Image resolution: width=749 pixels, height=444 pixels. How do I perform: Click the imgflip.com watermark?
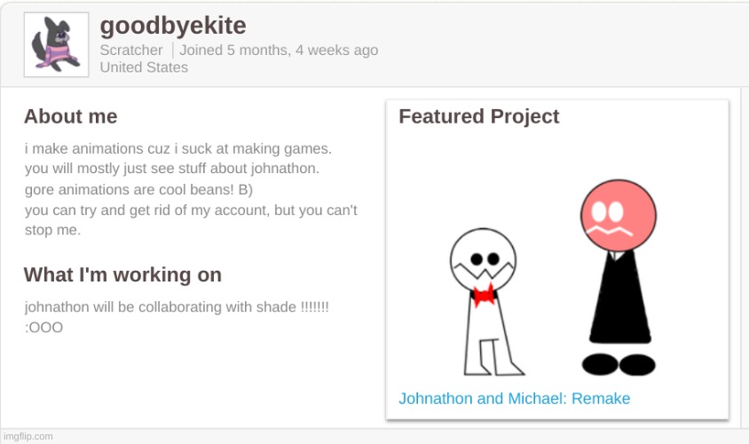pos(28,436)
